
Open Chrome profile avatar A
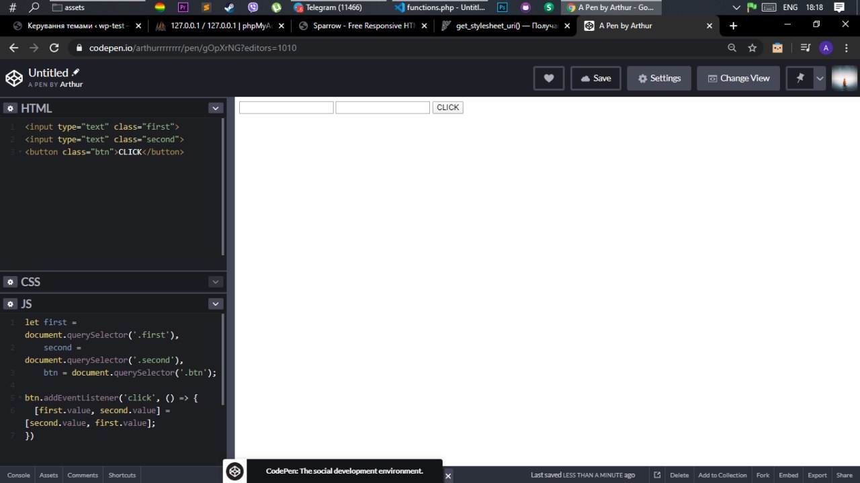pyautogui.click(x=826, y=48)
